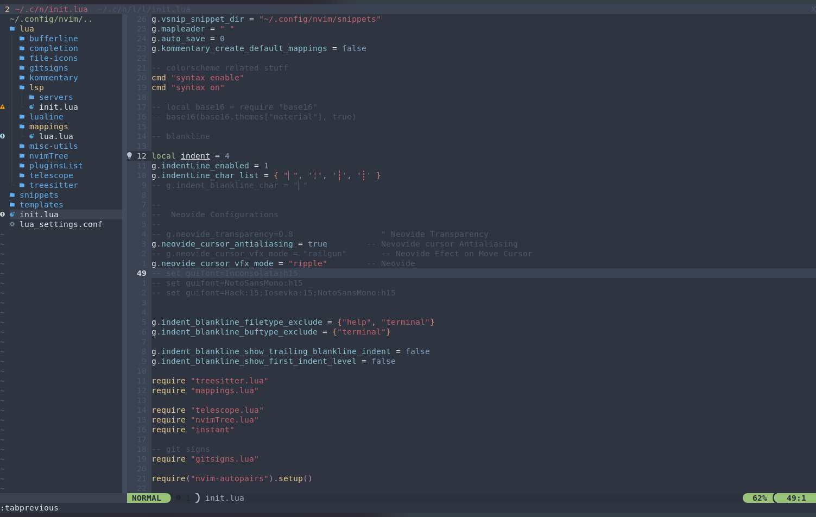Click the open folder icon beside lua
Viewport: 816px width, 517px height.
click(x=12, y=28)
